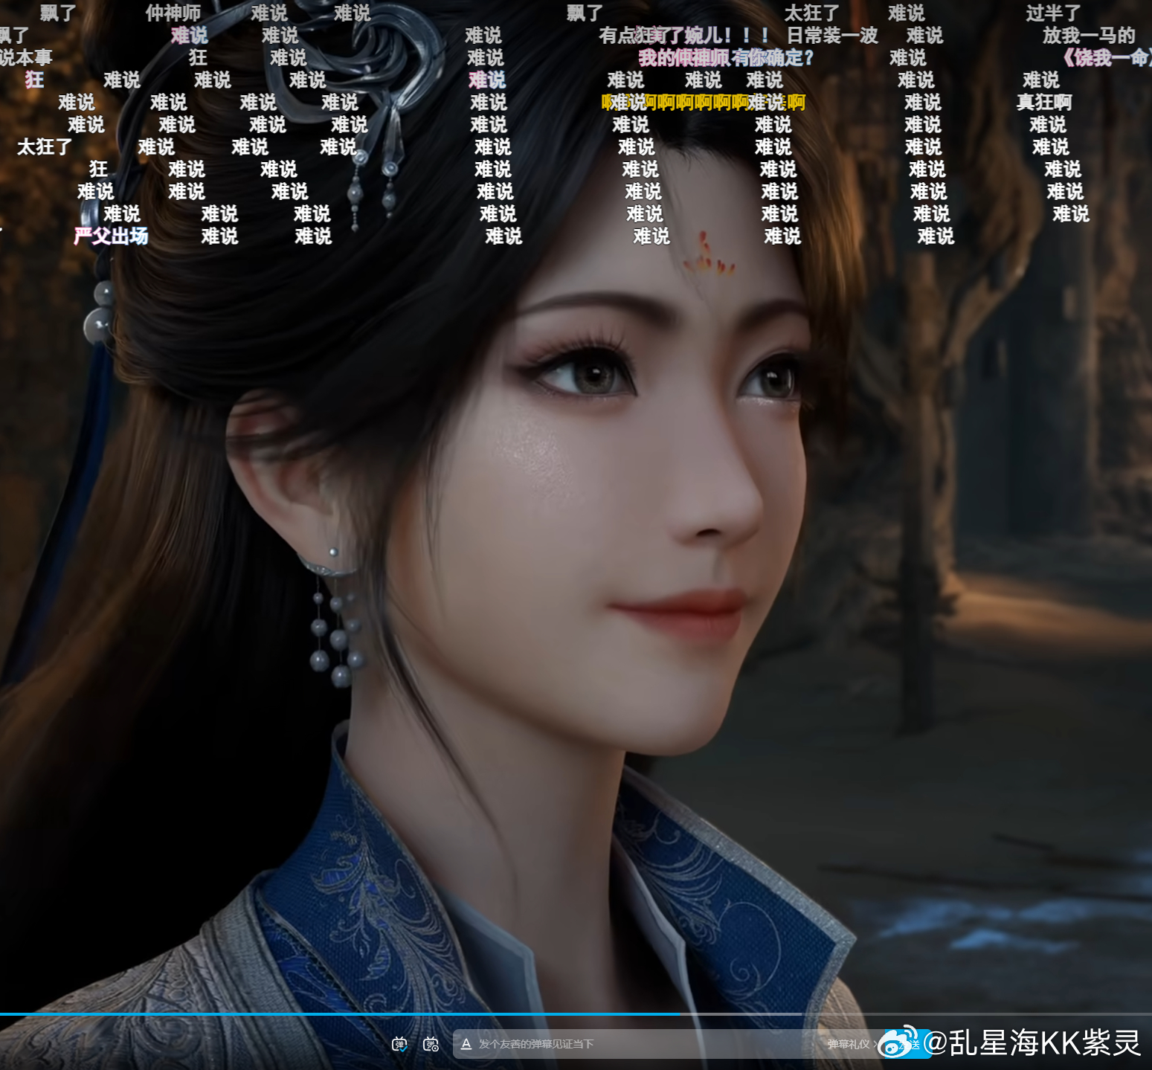Toggle the danmaku display switch icon
The image size is (1152, 1070).
(x=399, y=1044)
